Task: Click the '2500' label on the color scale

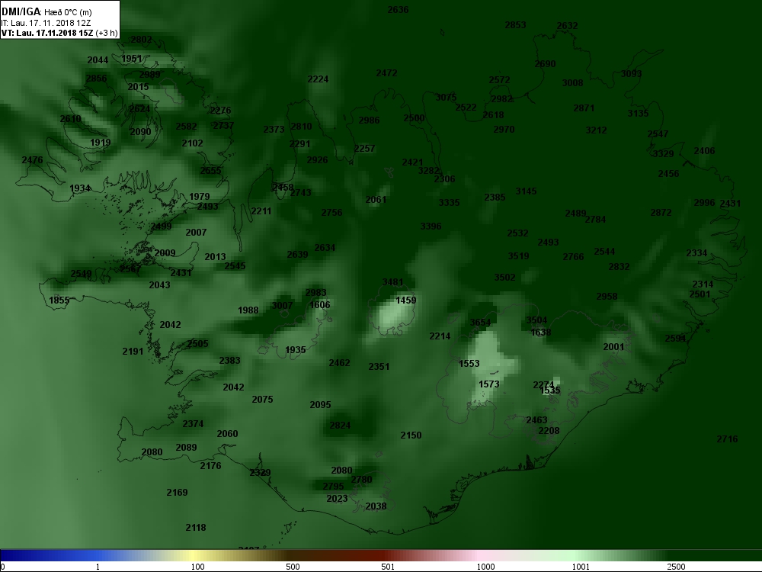Action: (x=676, y=567)
